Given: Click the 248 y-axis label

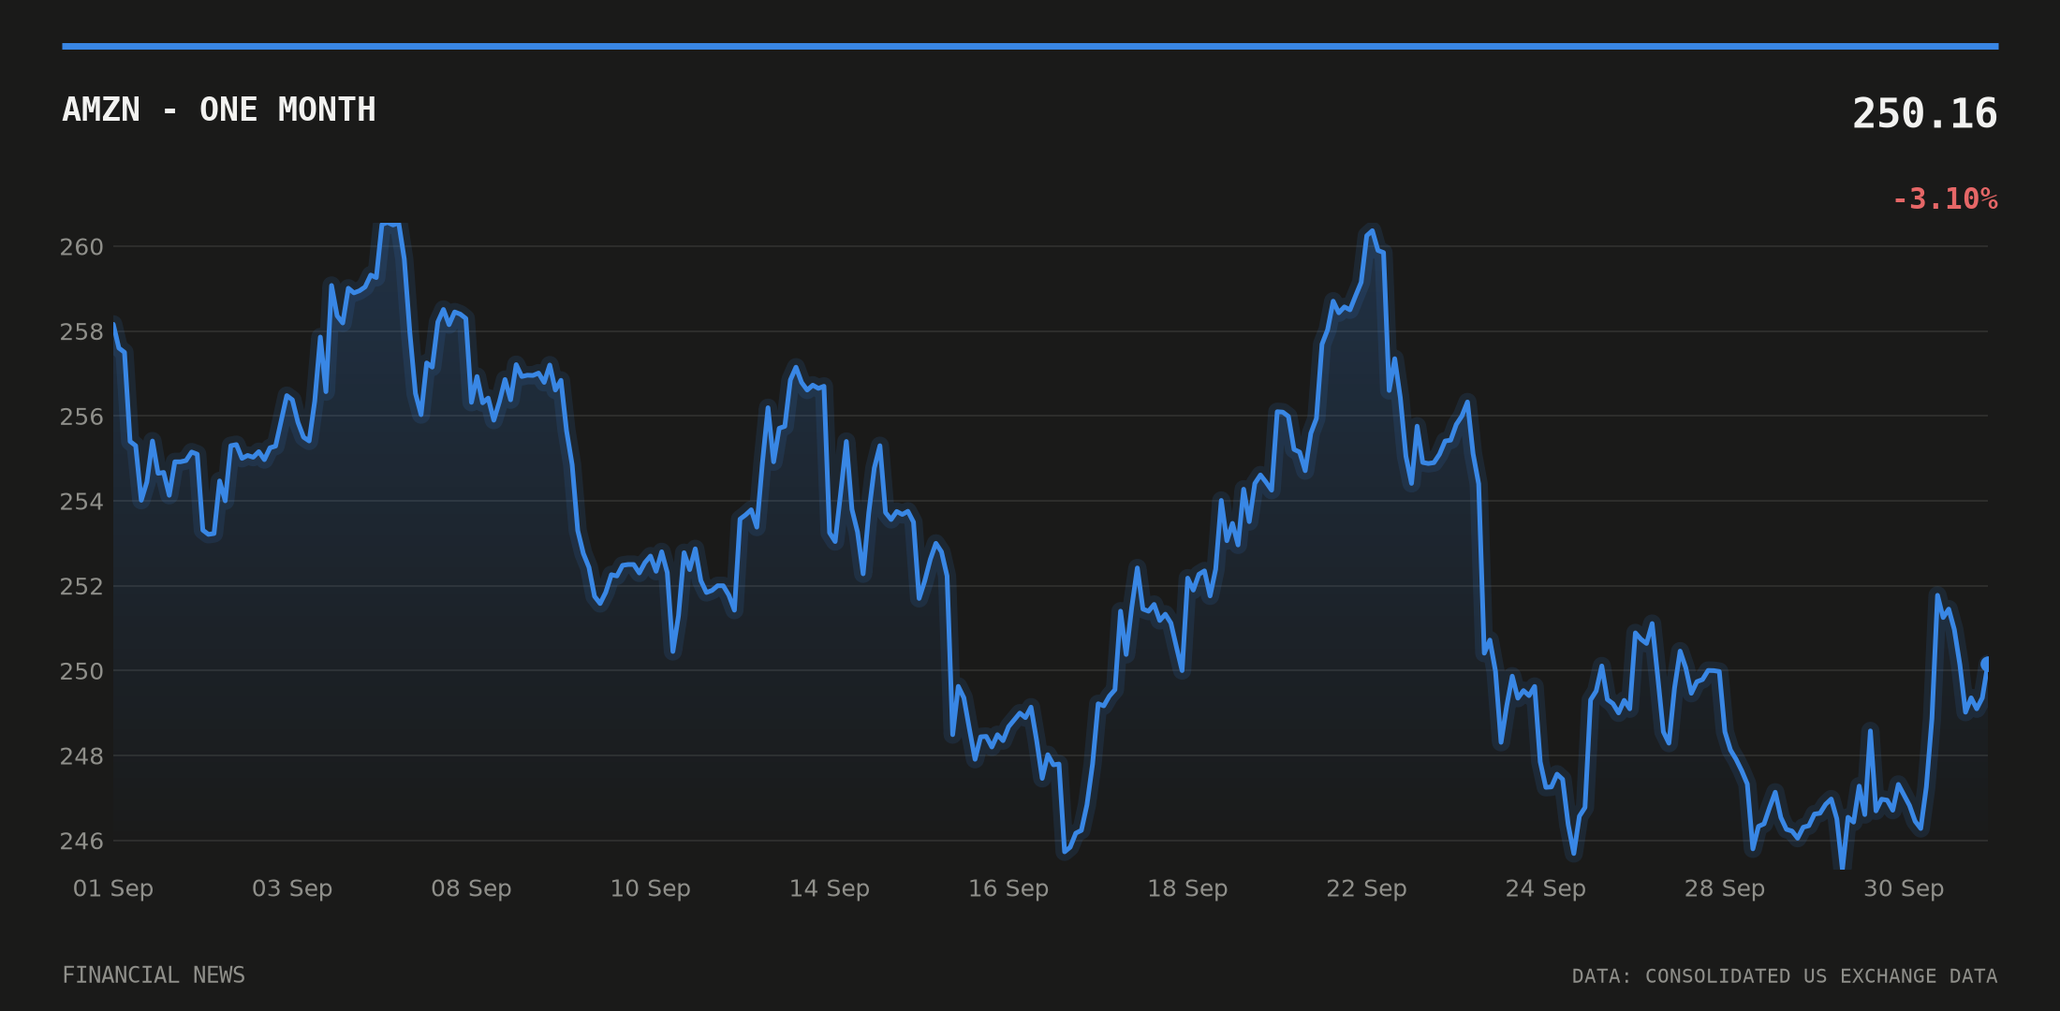Looking at the screenshot, I should tap(81, 756).
